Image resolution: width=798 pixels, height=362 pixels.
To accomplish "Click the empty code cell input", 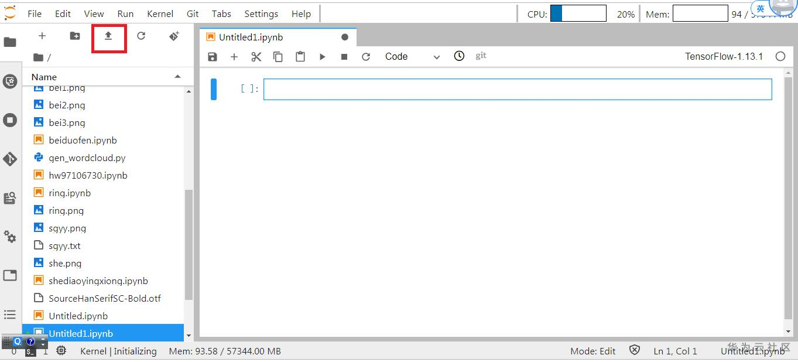I will click(x=518, y=89).
